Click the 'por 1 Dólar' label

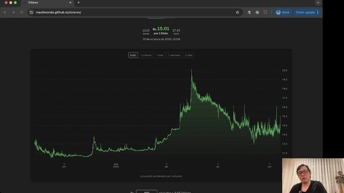[161, 34]
